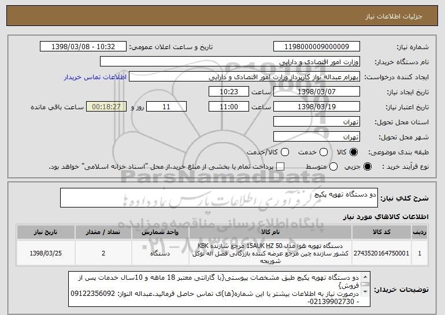Click remaining days field showing 11
The width and height of the screenshot is (445, 315).
(166, 107)
